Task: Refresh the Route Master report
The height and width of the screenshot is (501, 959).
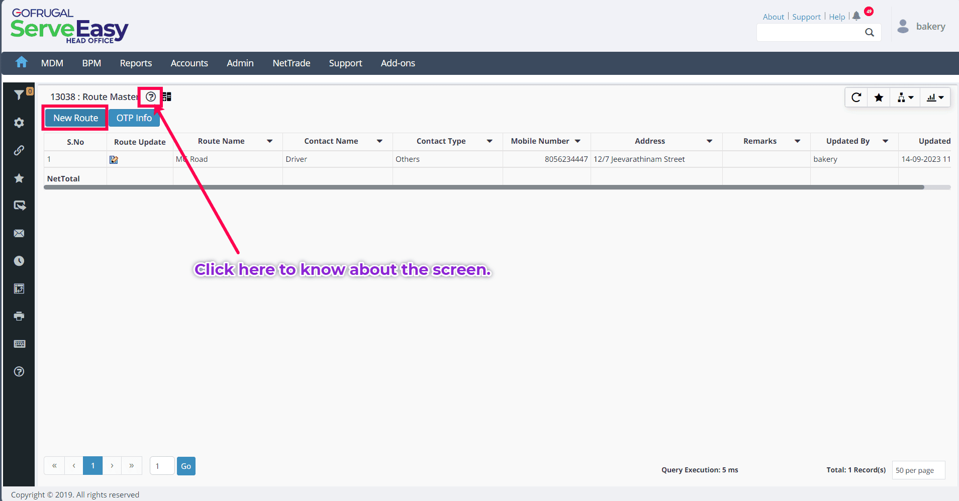Action: [856, 97]
